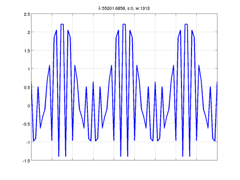Click the rightmost flat-topped peak above 2
Screen dimensions: 240x180
[x=186, y=24]
